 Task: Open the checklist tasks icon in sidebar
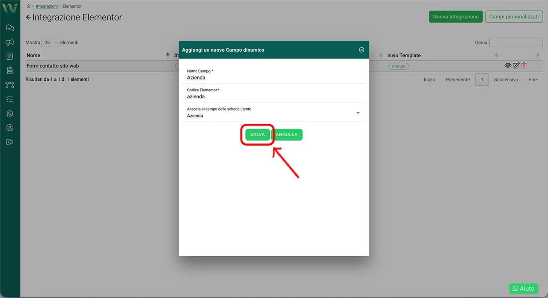coord(10,99)
